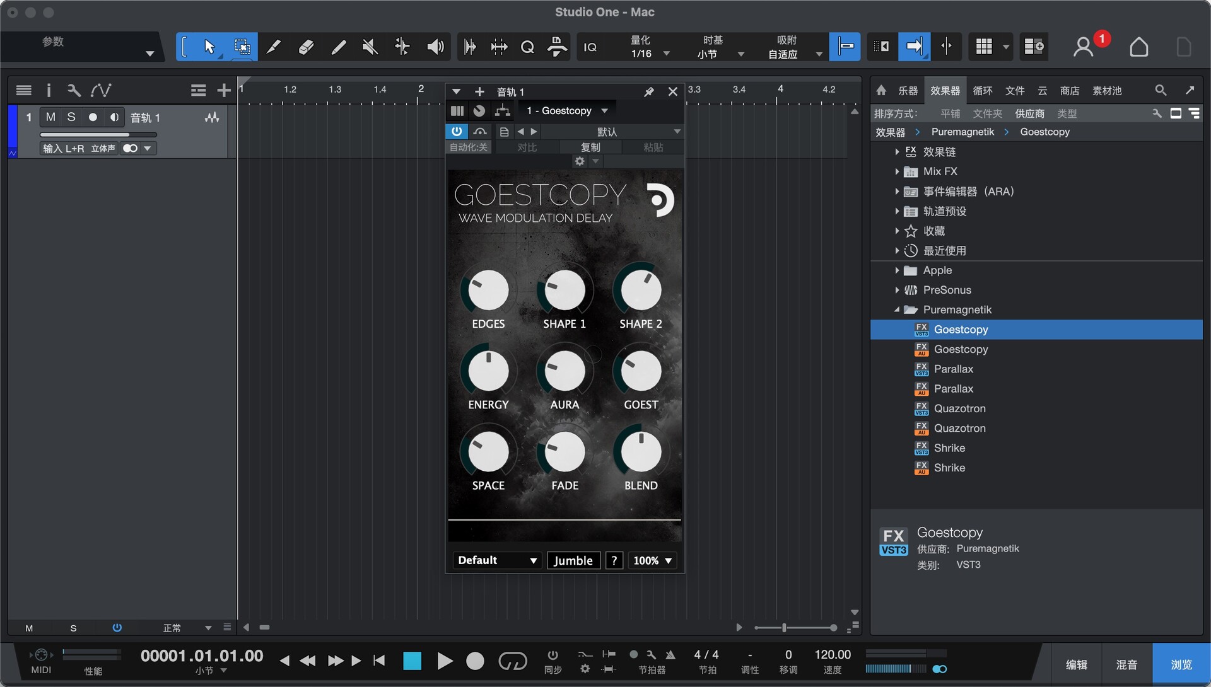
Task: Click the record button in transport
Action: point(475,661)
